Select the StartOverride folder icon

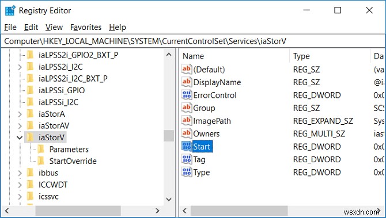(x=41, y=161)
